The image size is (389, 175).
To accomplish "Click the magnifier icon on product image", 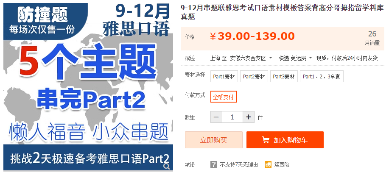I will coord(167,166).
